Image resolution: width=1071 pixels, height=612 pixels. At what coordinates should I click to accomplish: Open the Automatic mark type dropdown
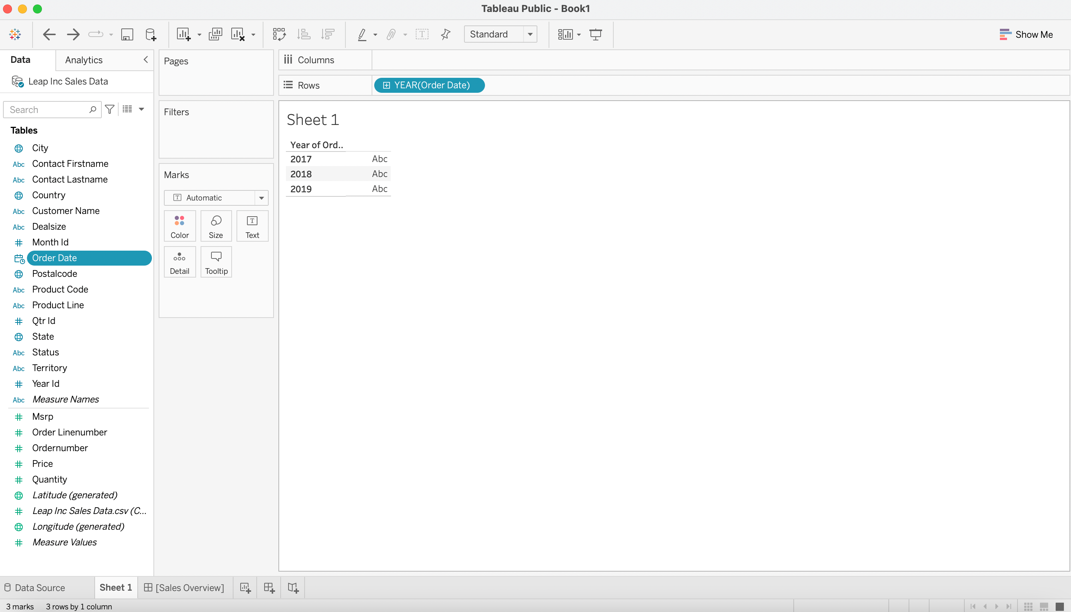pos(261,198)
